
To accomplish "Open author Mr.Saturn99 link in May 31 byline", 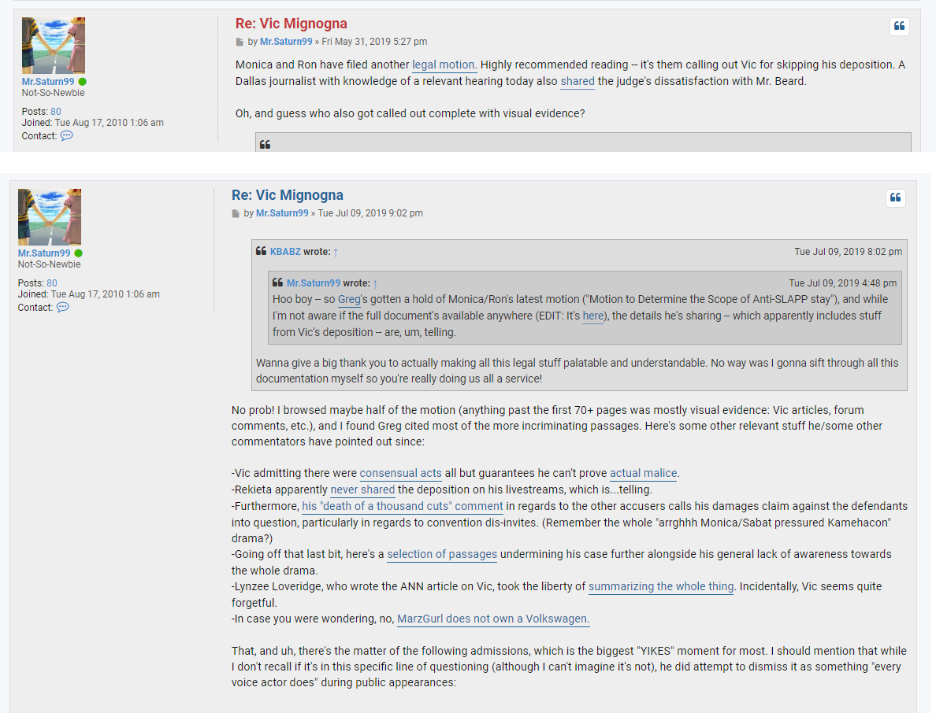I will tap(286, 42).
